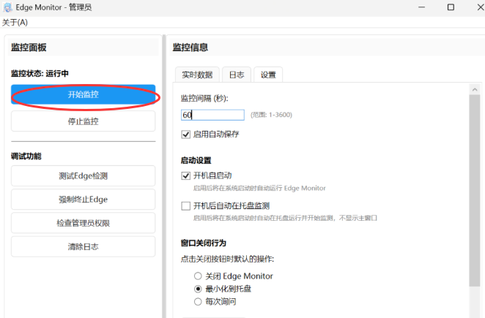This screenshot has height=318, width=485.
Task: Click the 停止监控 button
Action: tap(84, 121)
